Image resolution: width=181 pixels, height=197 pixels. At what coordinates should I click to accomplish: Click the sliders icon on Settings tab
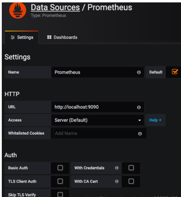click(x=13, y=37)
